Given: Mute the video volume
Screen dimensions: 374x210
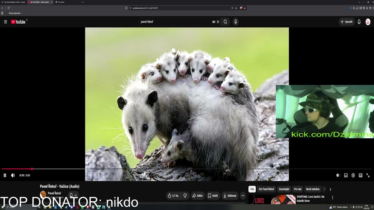Looking at the screenshot, I should point(13,175).
